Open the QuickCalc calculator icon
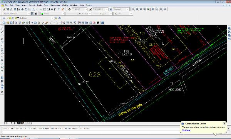Screen dimensions: 231x139 [x=98, y=23]
